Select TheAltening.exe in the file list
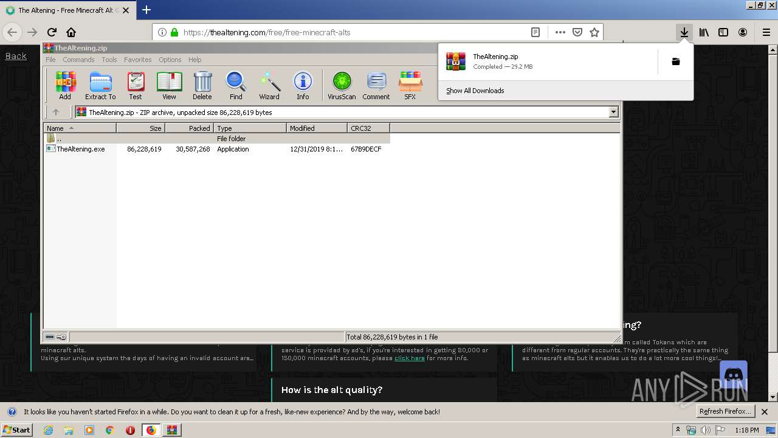 [81, 148]
